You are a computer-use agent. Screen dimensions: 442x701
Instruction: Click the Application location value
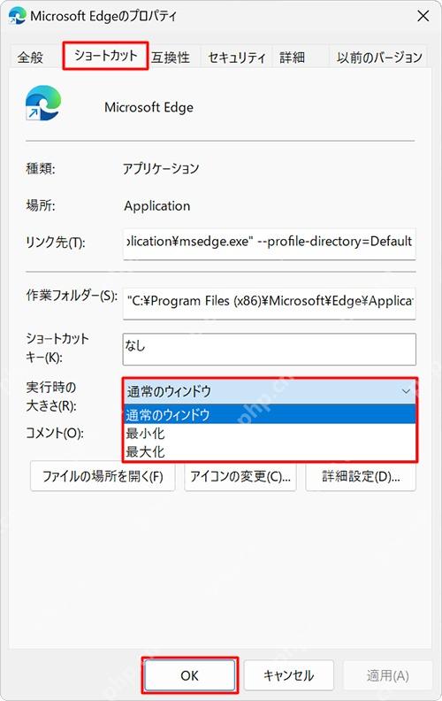point(157,205)
